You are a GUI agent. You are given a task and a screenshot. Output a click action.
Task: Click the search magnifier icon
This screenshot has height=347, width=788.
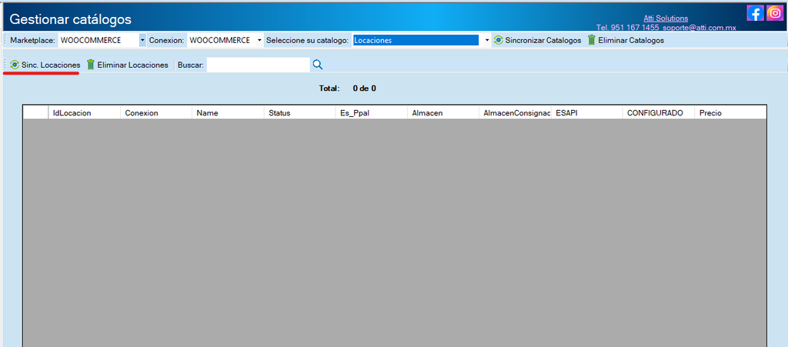coord(318,65)
